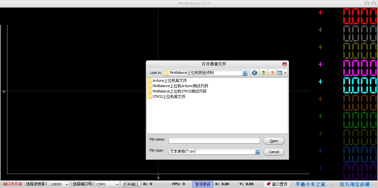Click the back arrow icon in file dialog
This screenshot has height=188, width=378.
[x=255, y=73]
